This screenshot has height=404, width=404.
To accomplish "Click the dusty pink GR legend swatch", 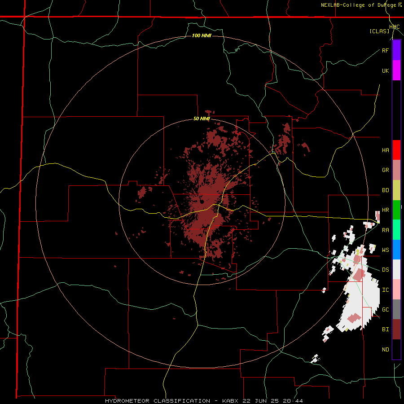I will [396, 170].
